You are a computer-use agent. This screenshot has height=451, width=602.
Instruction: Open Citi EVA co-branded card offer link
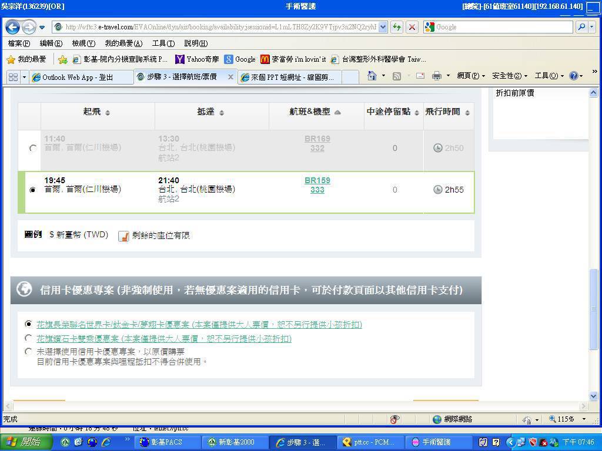[199, 324]
